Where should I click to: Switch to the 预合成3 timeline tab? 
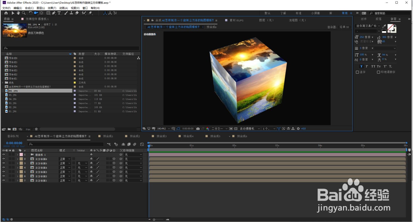click(x=162, y=136)
